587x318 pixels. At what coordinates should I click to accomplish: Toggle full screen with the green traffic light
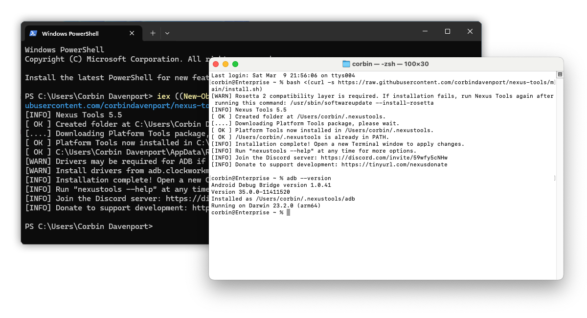[x=234, y=64]
